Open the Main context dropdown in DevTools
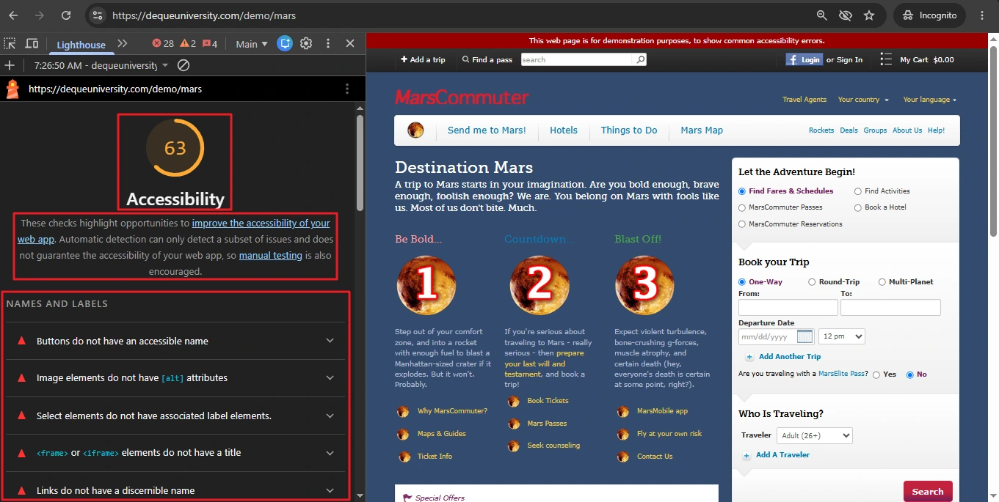 pos(252,44)
